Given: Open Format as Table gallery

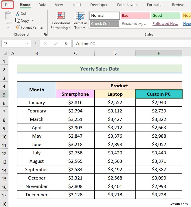Looking at the screenshot, I should point(80,21).
